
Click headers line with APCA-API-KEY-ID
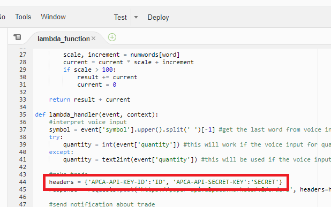pyautogui.click(x=165, y=182)
